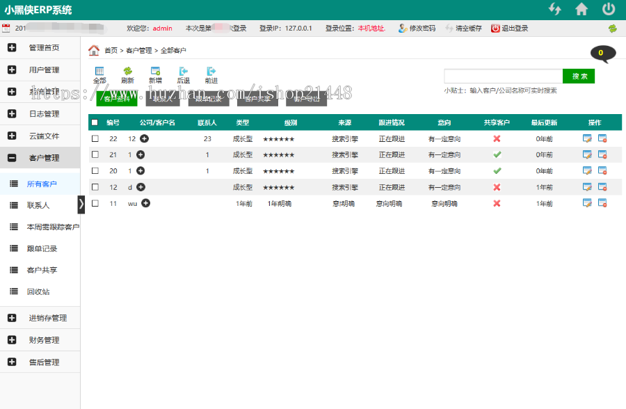Screen dimensions: 626x409
Task: Show all records with 全部 toolbar icon
Action: tap(99, 75)
